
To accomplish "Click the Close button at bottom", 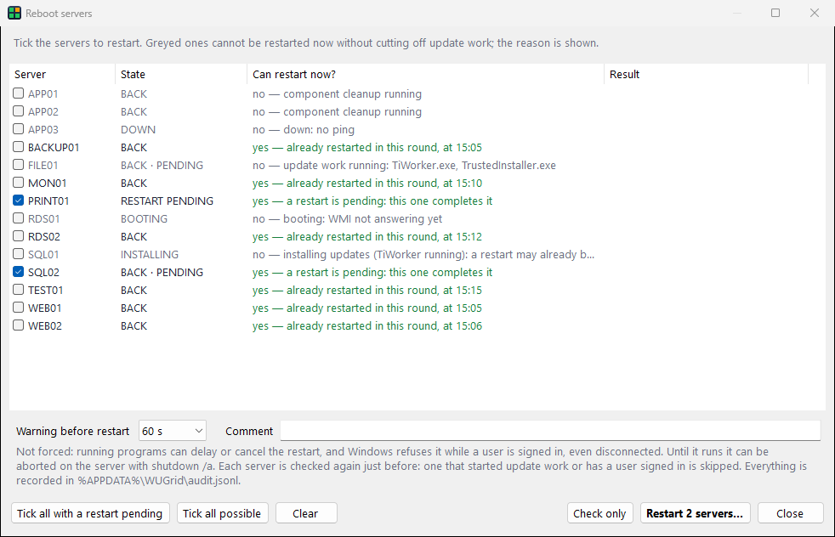I will pos(790,513).
